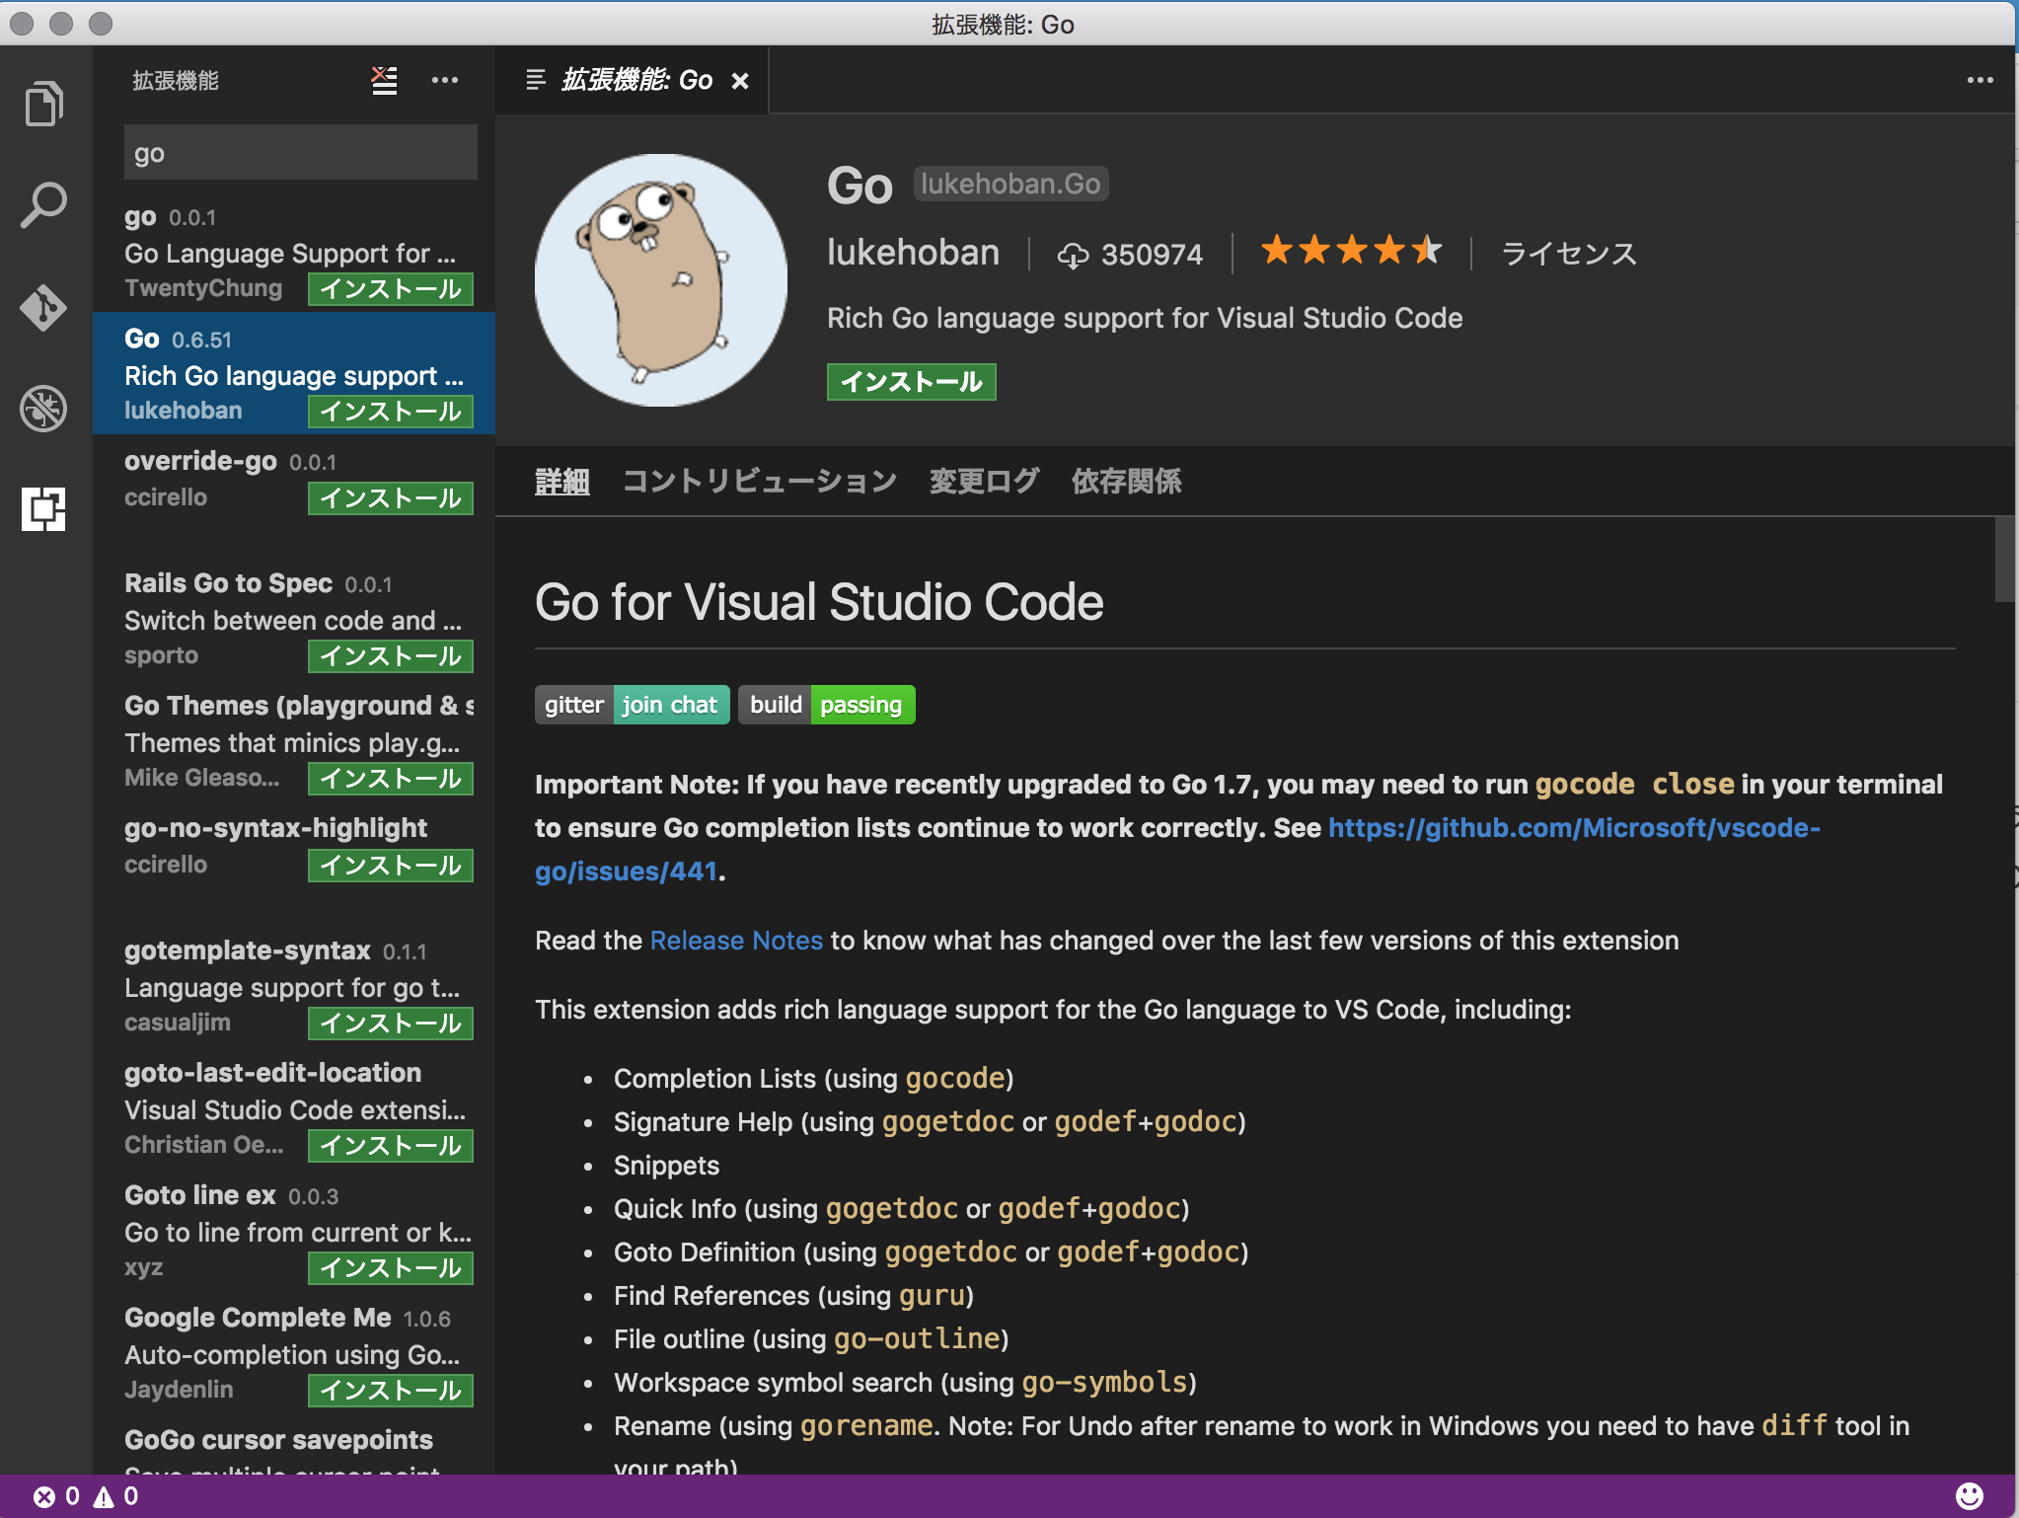Click the star rating of Go extension
The width and height of the screenshot is (2019, 1518).
coord(1350,252)
